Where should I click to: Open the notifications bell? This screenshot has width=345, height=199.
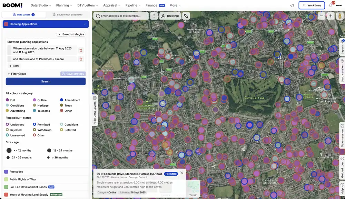point(331,5)
